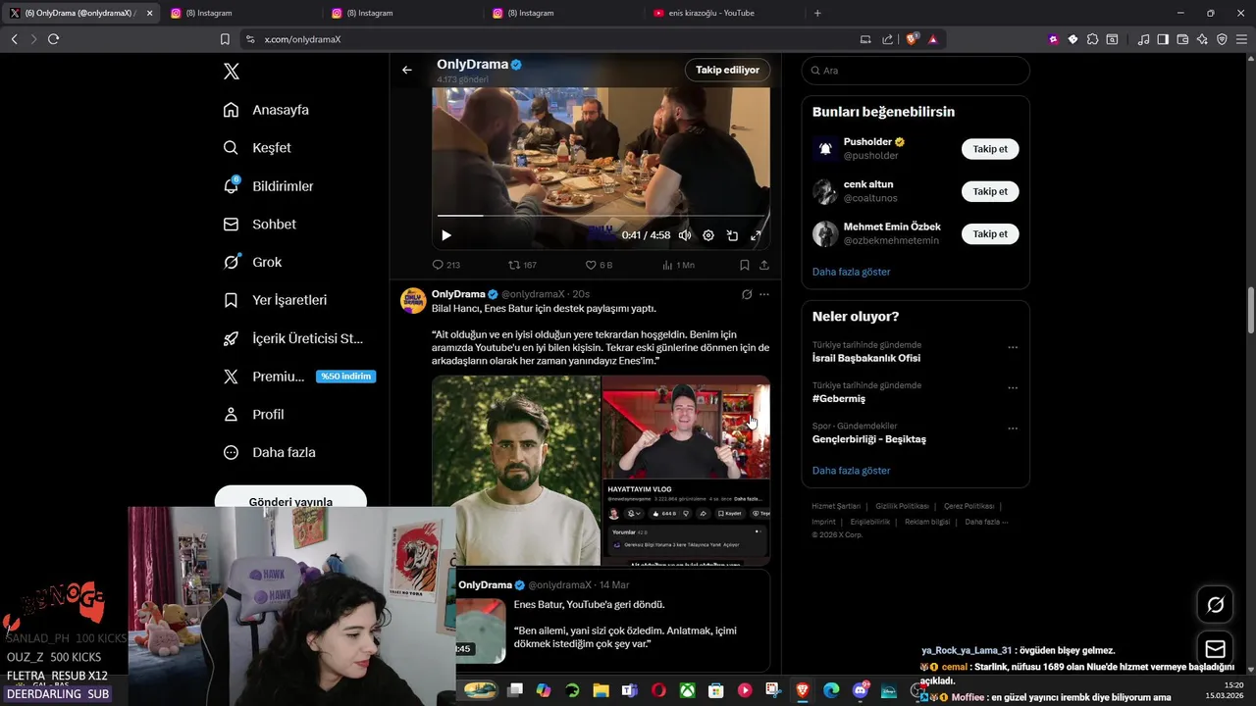Seek on the video progress bar

[601, 216]
